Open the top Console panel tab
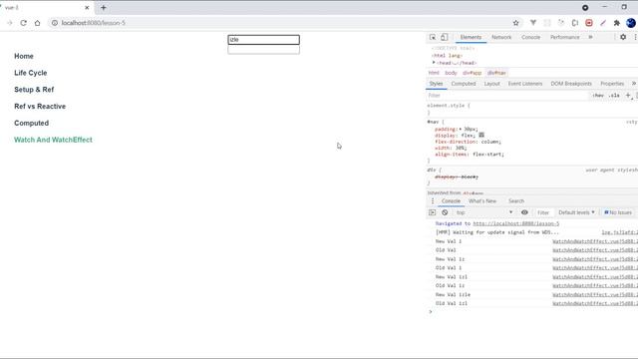638x359 pixels. point(530,37)
